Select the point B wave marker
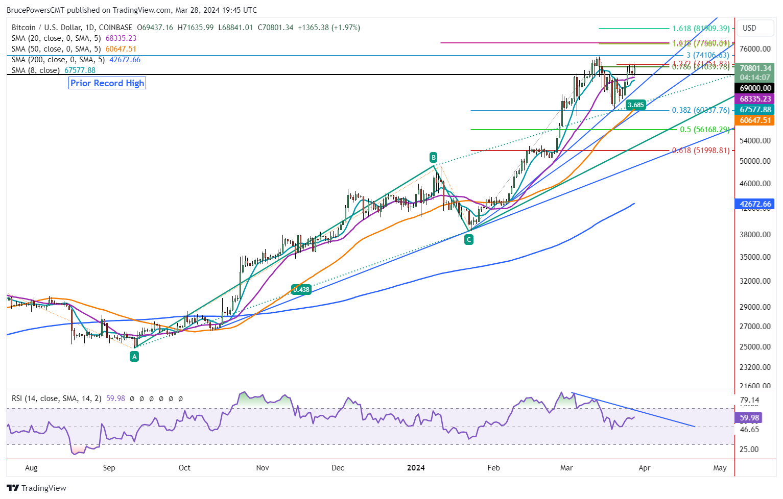Screen dimensions: 783x499 coord(433,157)
